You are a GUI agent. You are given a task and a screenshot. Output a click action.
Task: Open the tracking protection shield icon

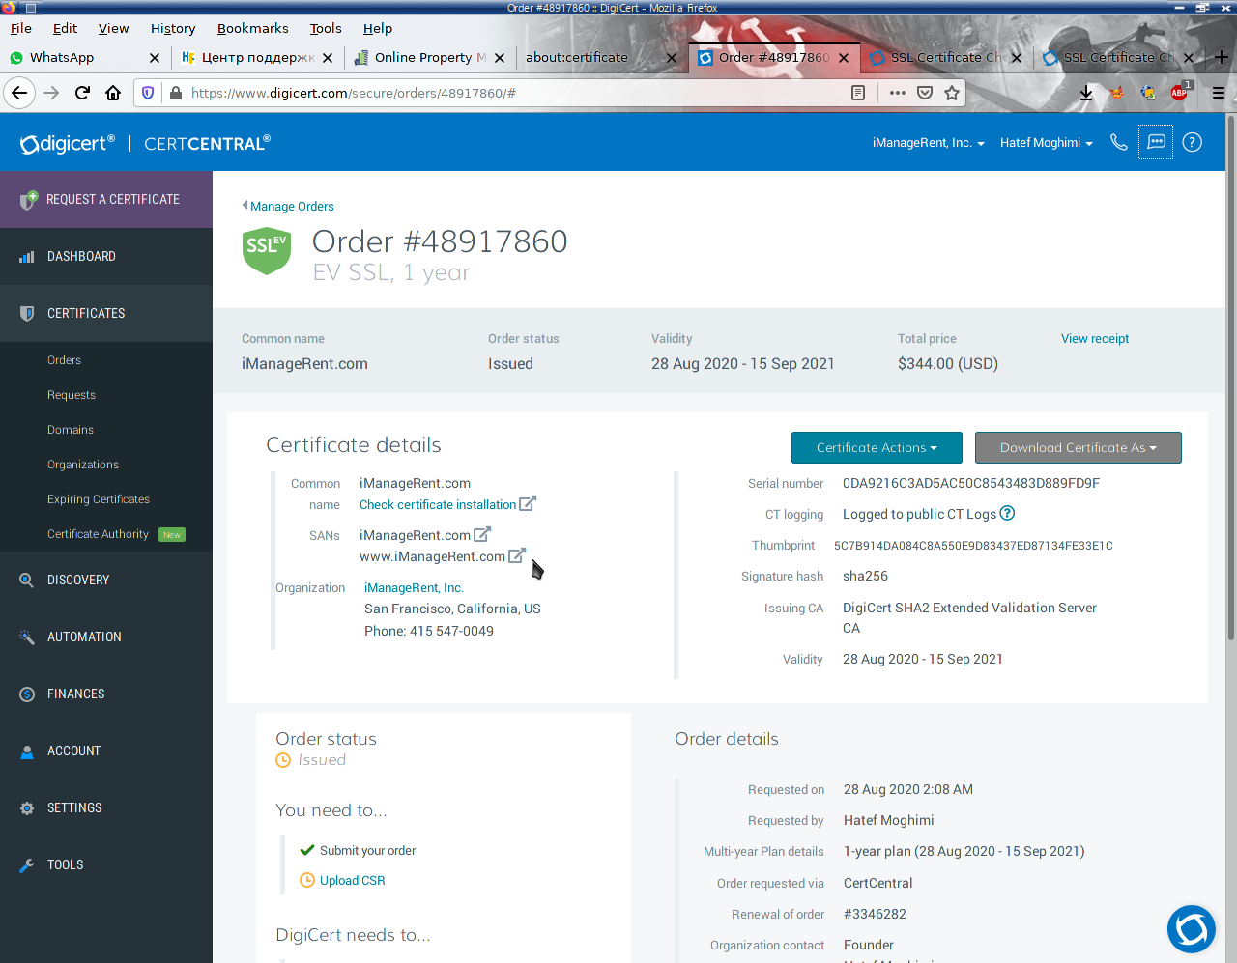148,93
